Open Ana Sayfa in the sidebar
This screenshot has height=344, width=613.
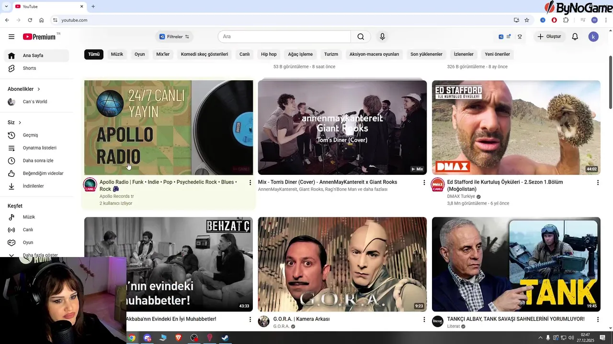coord(36,55)
